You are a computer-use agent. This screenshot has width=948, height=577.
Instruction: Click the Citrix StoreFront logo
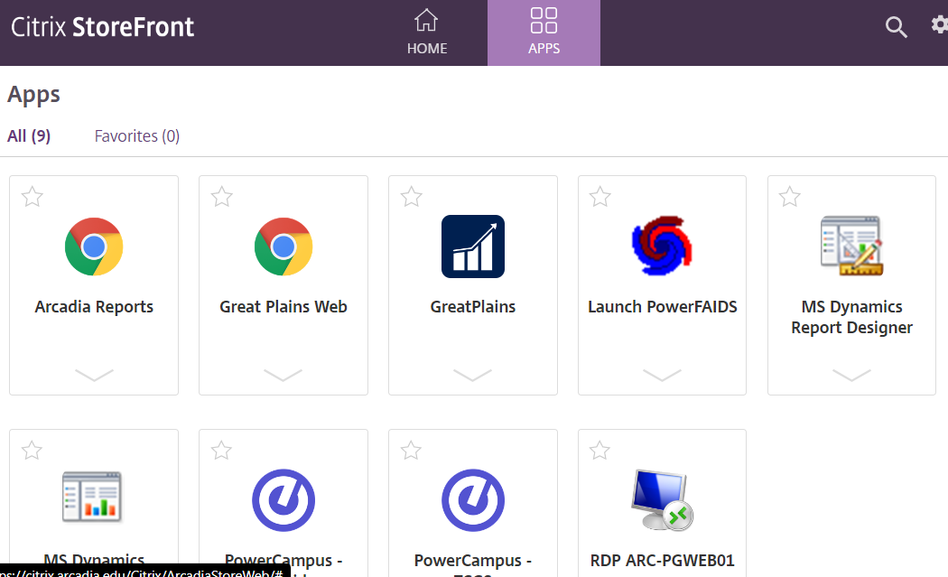(x=102, y=27)
